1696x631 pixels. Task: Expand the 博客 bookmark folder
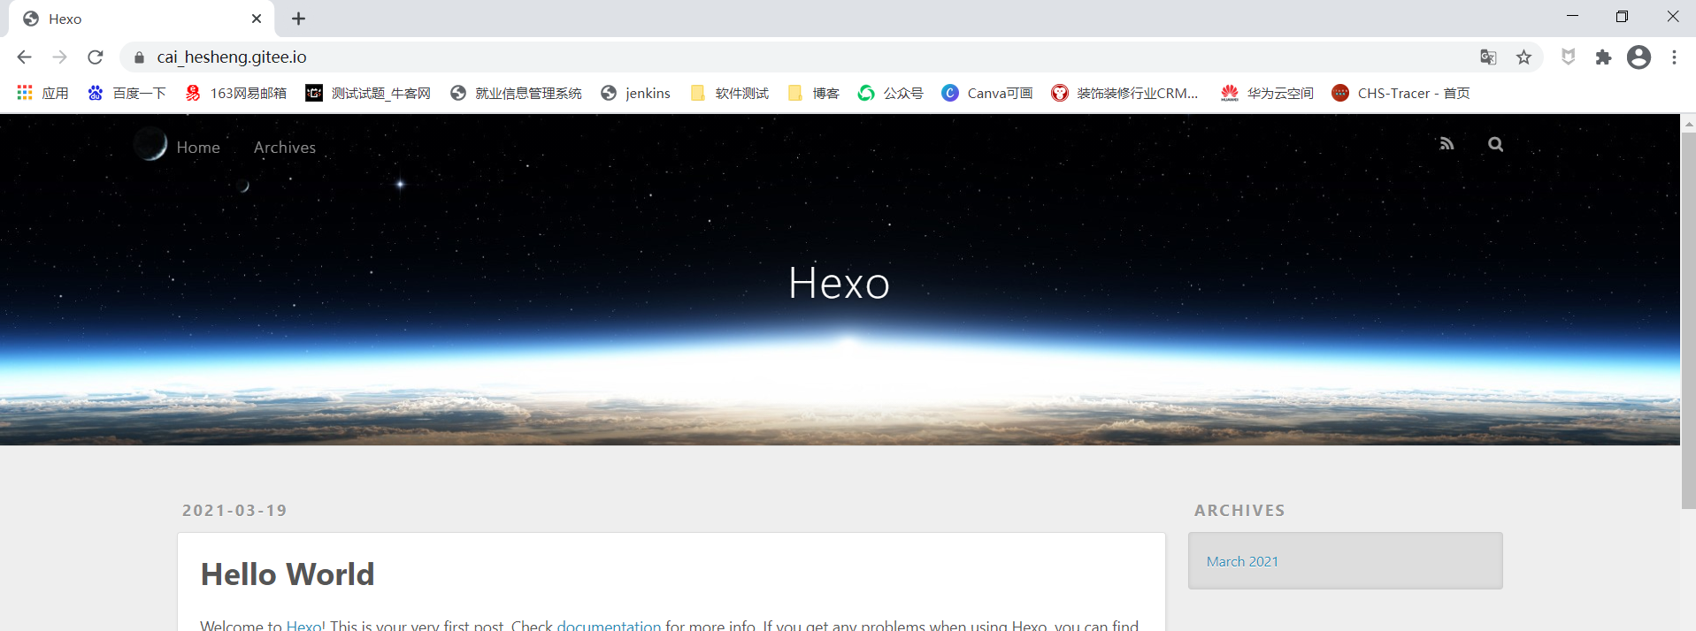813,93
